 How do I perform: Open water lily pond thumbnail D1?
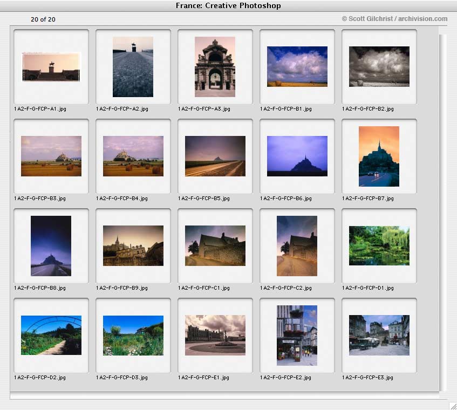coord(379,245)
